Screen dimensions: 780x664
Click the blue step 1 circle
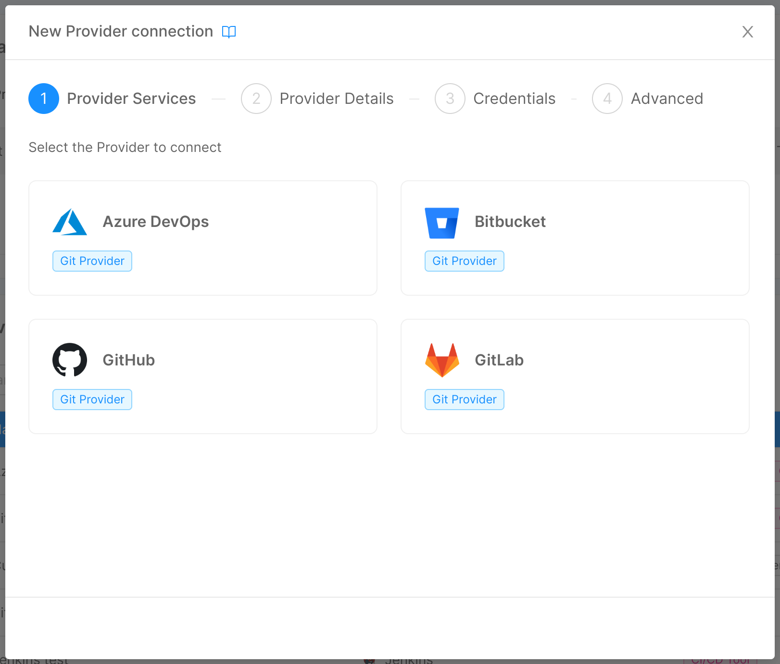pyautogui.click(x=43, y=98)
